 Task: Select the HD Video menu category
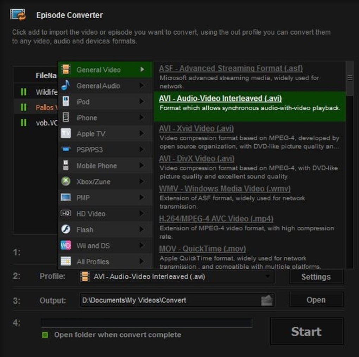coord(105,214)
